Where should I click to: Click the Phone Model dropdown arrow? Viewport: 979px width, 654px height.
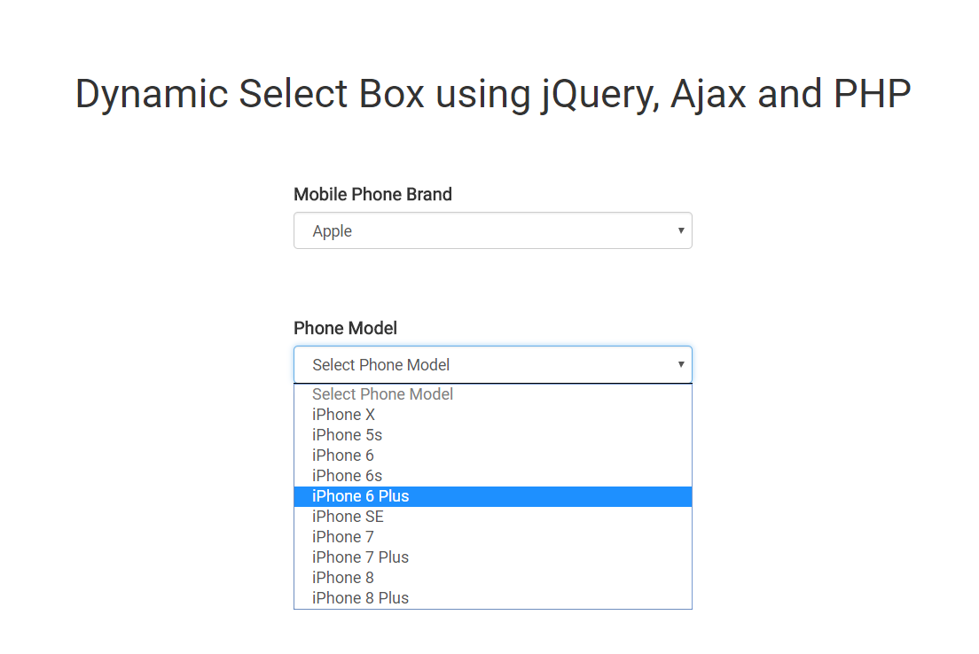[681, 364]
